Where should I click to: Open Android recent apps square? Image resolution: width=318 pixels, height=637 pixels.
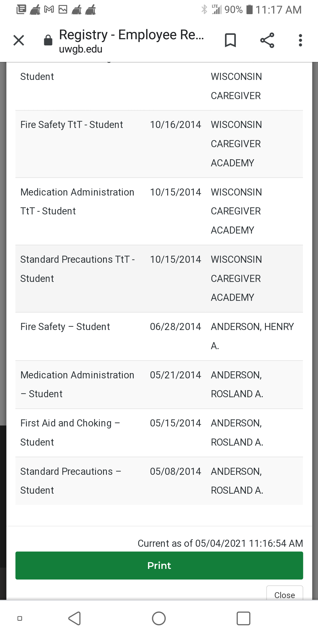click(244, 618)
